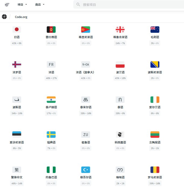This screenshot has width=184, height=188.
Task: Open the 波斯尼亚语 language link
Action: [155, 72]
